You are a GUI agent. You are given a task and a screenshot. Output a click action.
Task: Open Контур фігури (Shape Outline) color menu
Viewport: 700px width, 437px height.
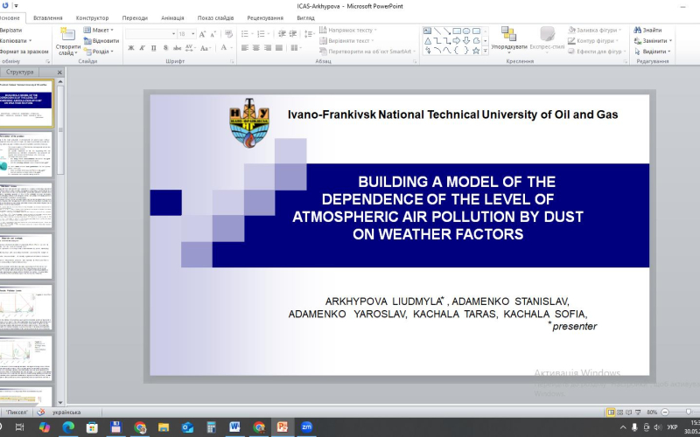(x=593, y=40)
